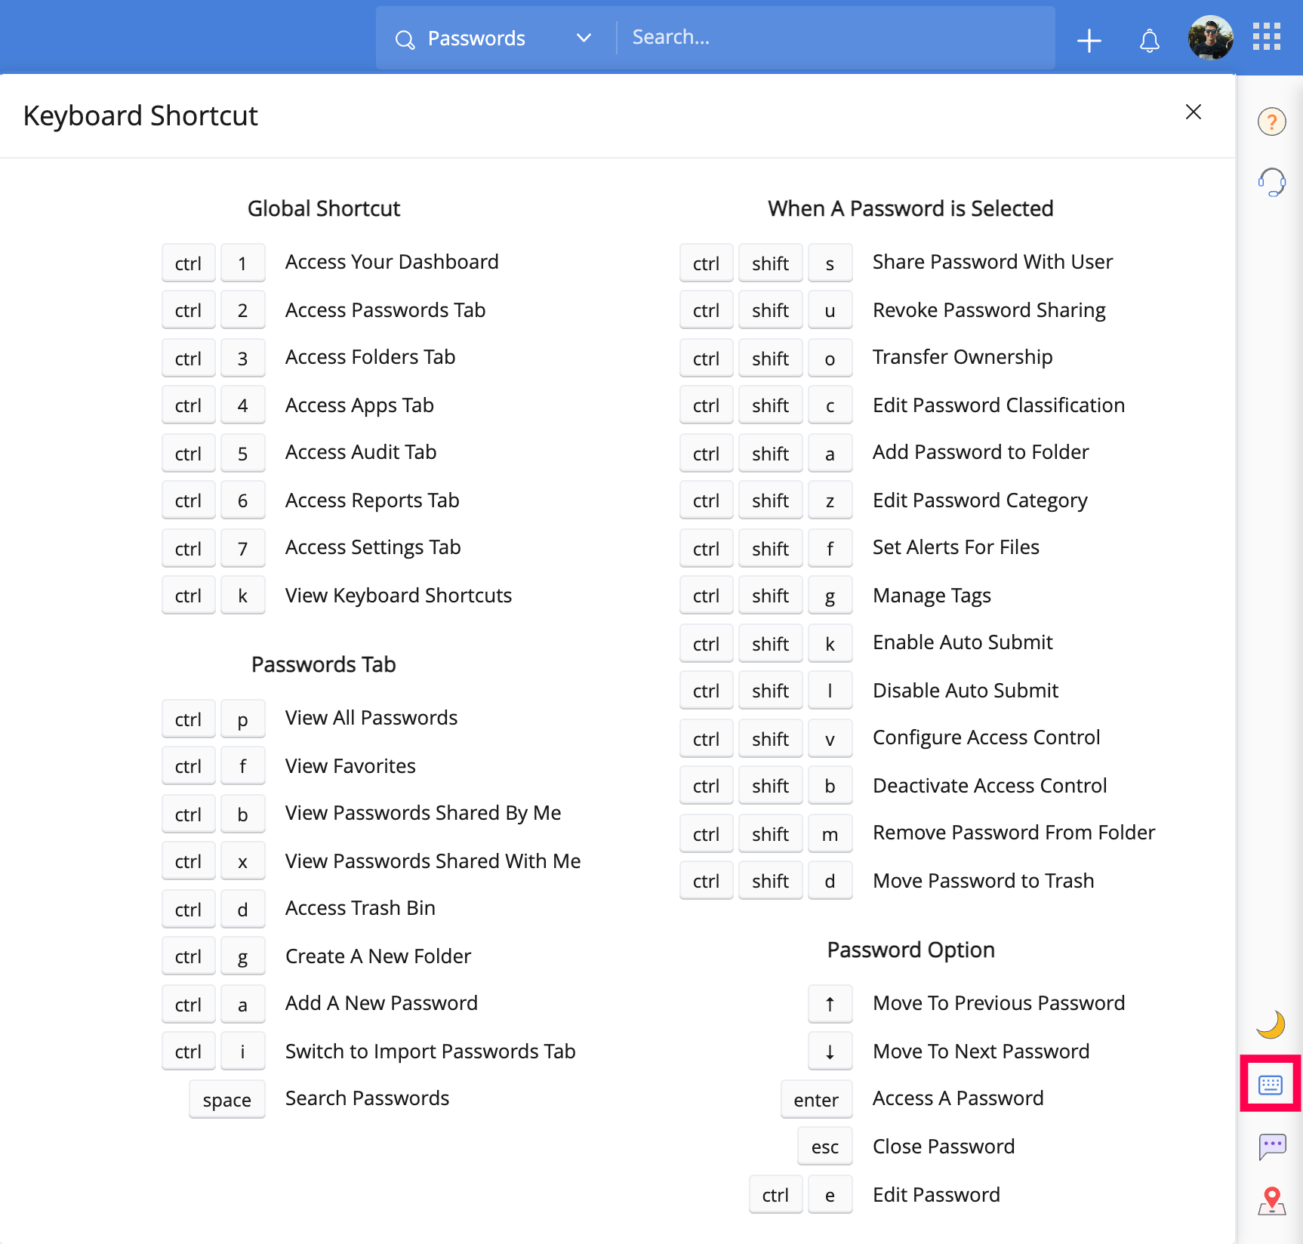Click 'View All Passwords' label
The image size is (1303, 1244).
371,718
